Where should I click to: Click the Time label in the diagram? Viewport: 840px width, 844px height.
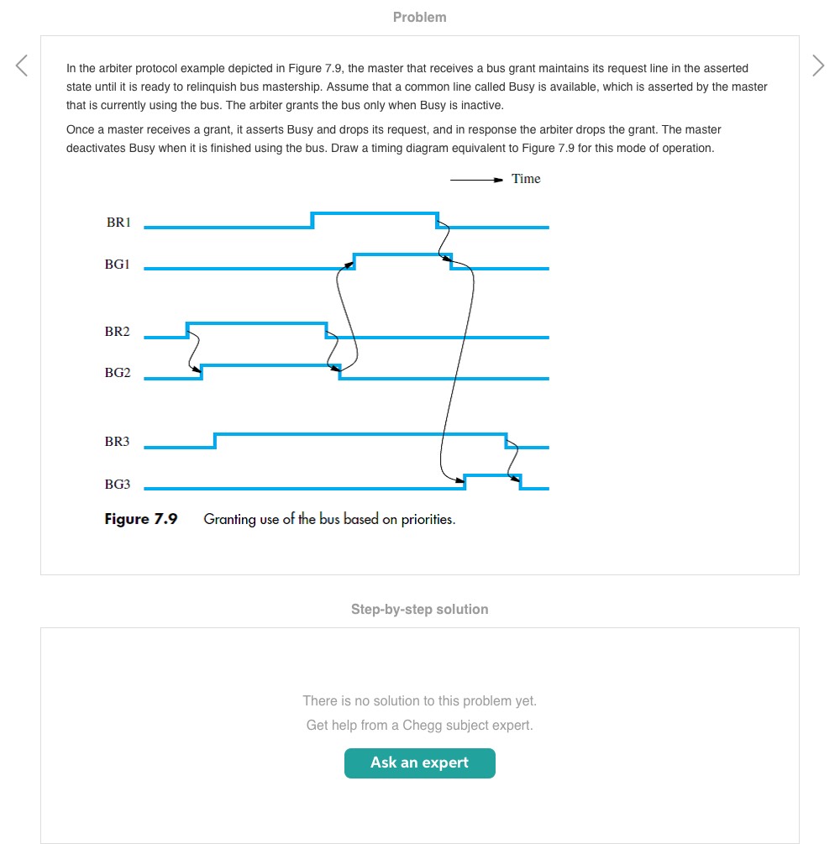526,179
